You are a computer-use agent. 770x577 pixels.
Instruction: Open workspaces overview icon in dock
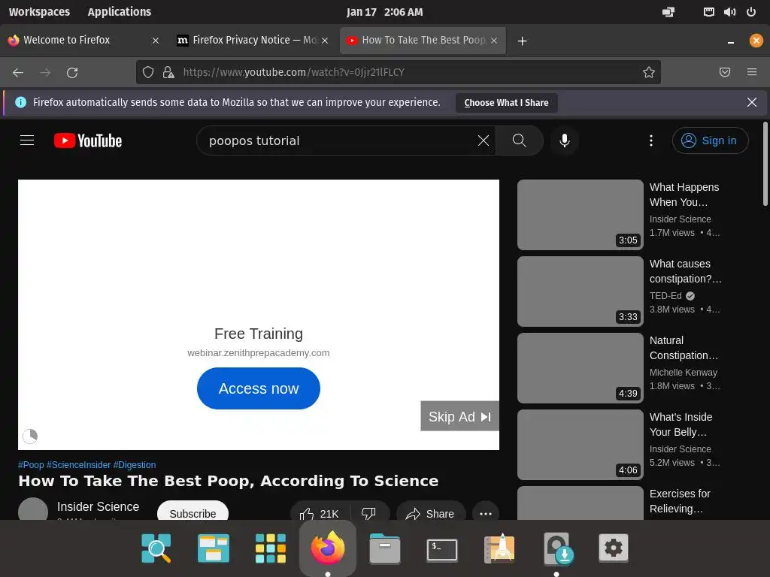pyautogui.click(x=213, y=548)
